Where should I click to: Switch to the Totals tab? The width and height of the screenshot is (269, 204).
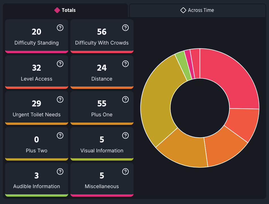point(65,10)
